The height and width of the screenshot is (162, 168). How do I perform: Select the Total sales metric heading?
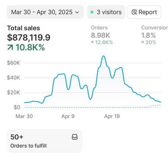tap(24, 28)
